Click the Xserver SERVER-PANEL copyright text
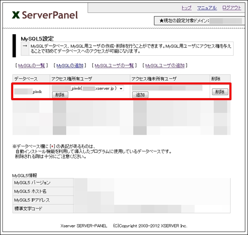The width and height of the screenshot is (248, 235). (x=124, y=226)
